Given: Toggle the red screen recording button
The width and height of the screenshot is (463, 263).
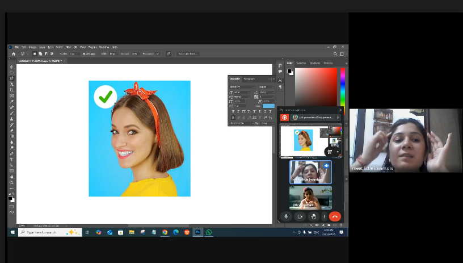Looking at the screenshot, I should click(285, 118).
